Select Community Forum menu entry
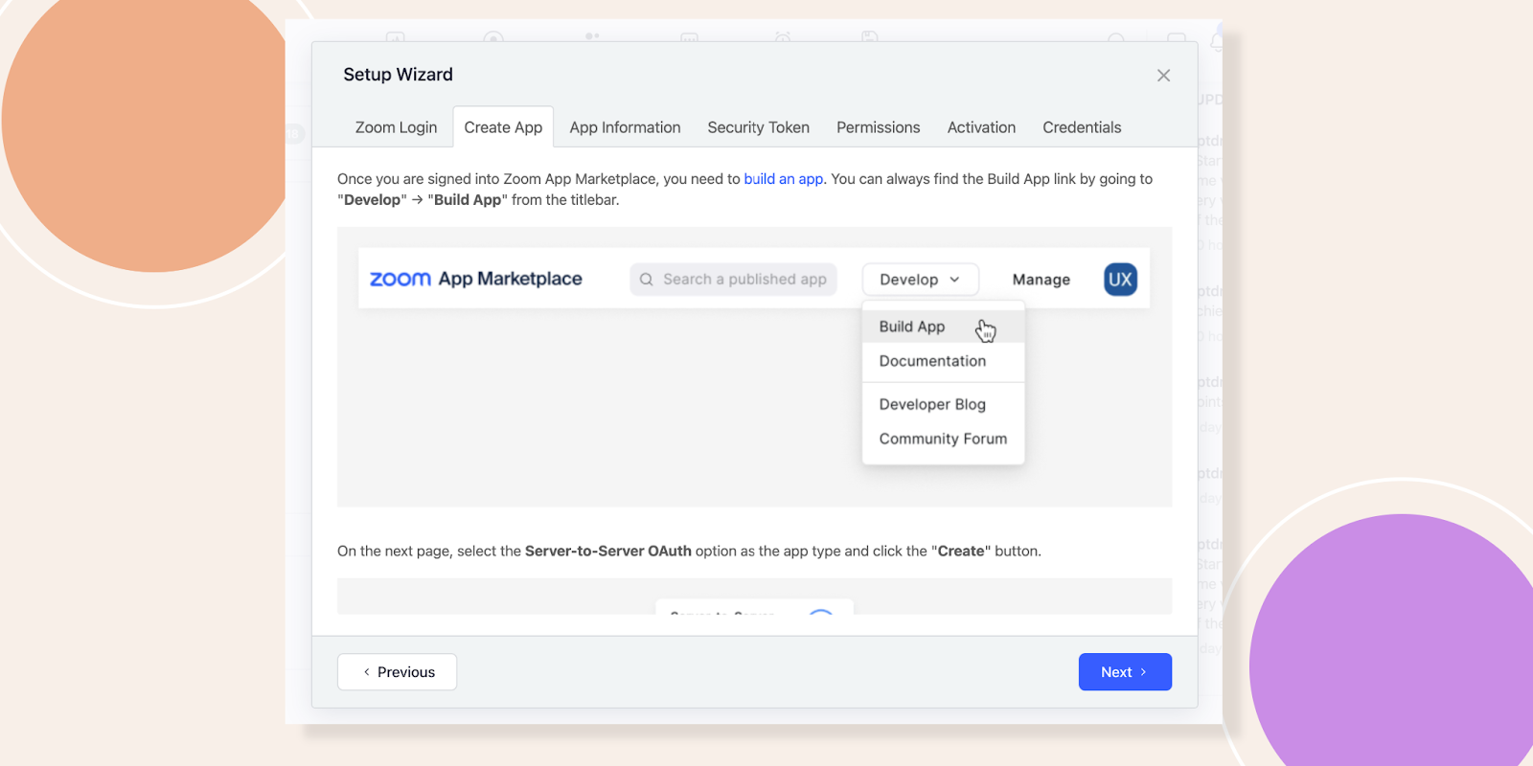 pos(943,439)
